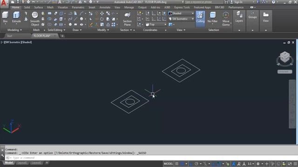Open workspace switching gear icon
The height and width of the screenshot is (167, 298).
point(258,164)
